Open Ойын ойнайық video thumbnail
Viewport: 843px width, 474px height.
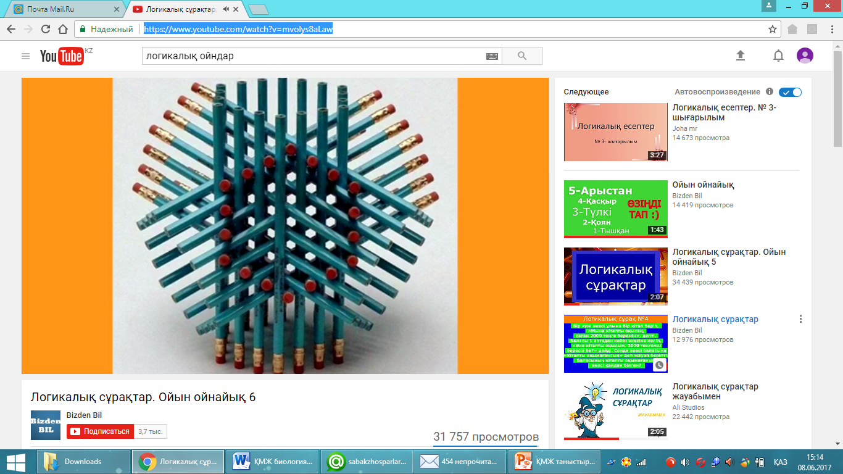616,209
